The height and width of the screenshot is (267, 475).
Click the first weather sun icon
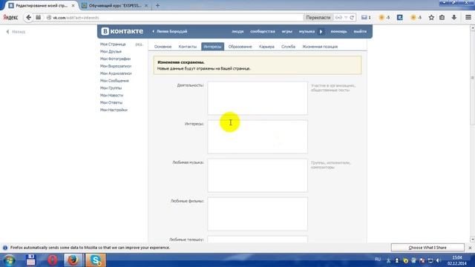381,18
